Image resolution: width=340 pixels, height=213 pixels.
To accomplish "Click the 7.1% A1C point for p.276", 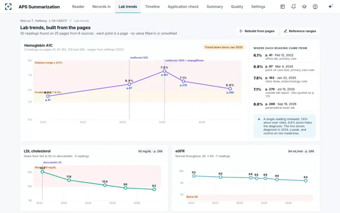I will [x=183, y=81].
